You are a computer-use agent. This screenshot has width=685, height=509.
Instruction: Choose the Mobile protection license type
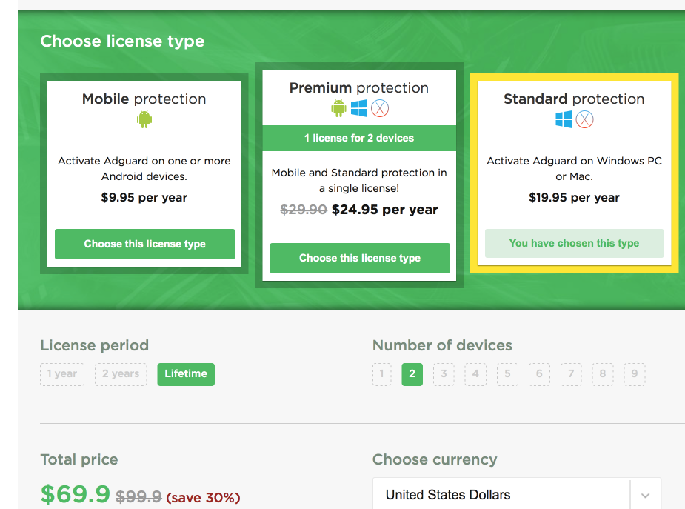click(145, 244)
